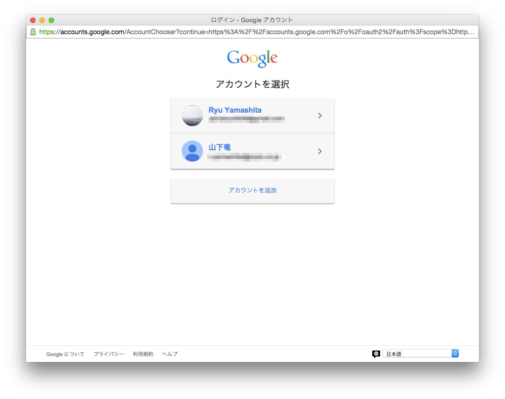505x399 pixels.
Task: Click the language speech bubble icon
Action: 376,354
